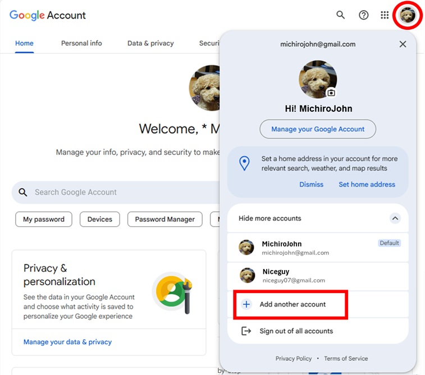Open the Privacy Policy link
This screenshot has height=375, width=425.
click(x=294, y=359)
